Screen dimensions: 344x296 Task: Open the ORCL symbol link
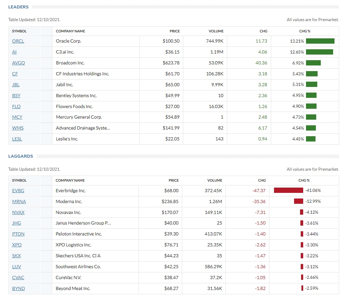point(18,41)
